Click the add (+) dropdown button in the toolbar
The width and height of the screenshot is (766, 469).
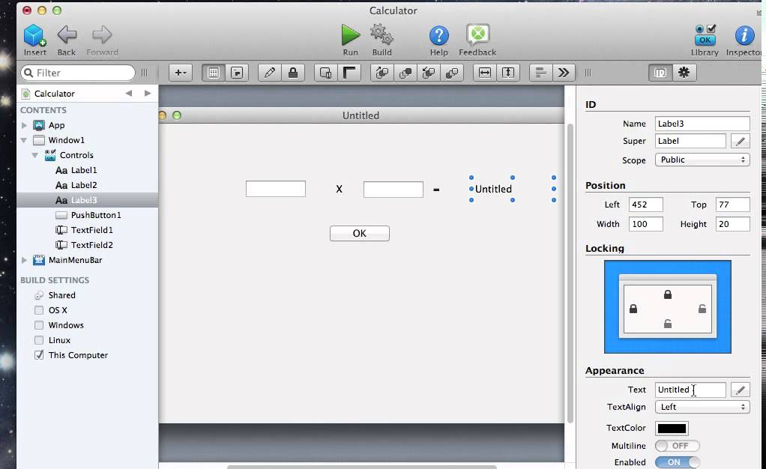coord(181,73)
